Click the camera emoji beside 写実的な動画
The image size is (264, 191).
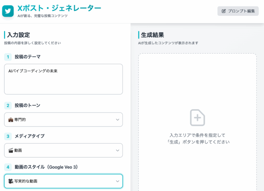pos(11,181)
